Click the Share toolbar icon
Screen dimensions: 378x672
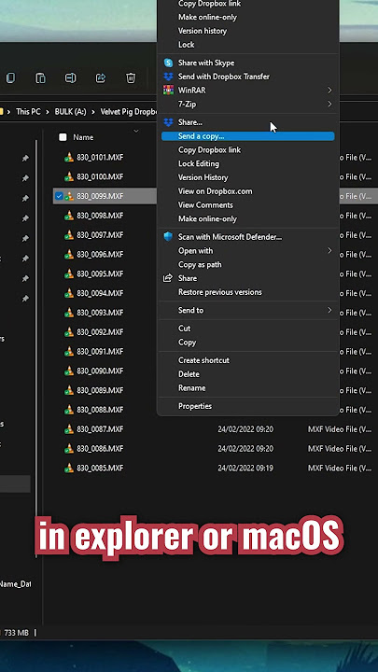coord(100,78)
